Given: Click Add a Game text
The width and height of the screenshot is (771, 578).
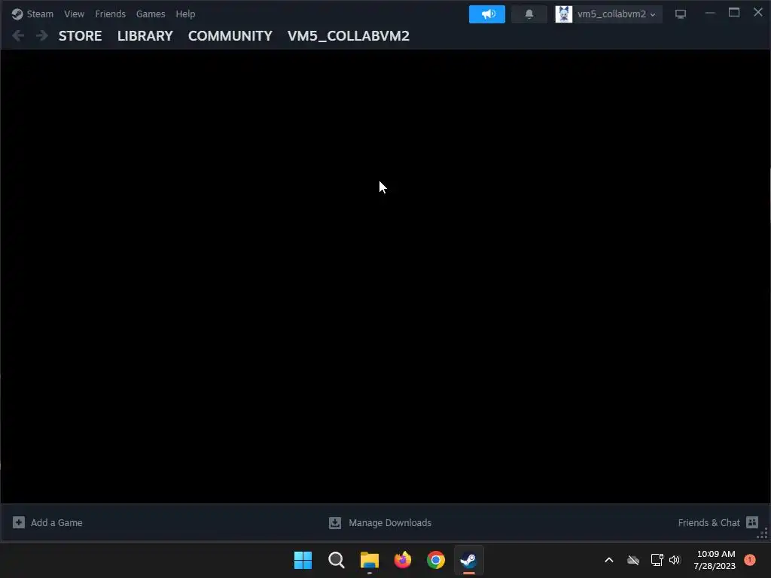Looking at the screenshot, I should pyautogui.click(x=56, y=522).
